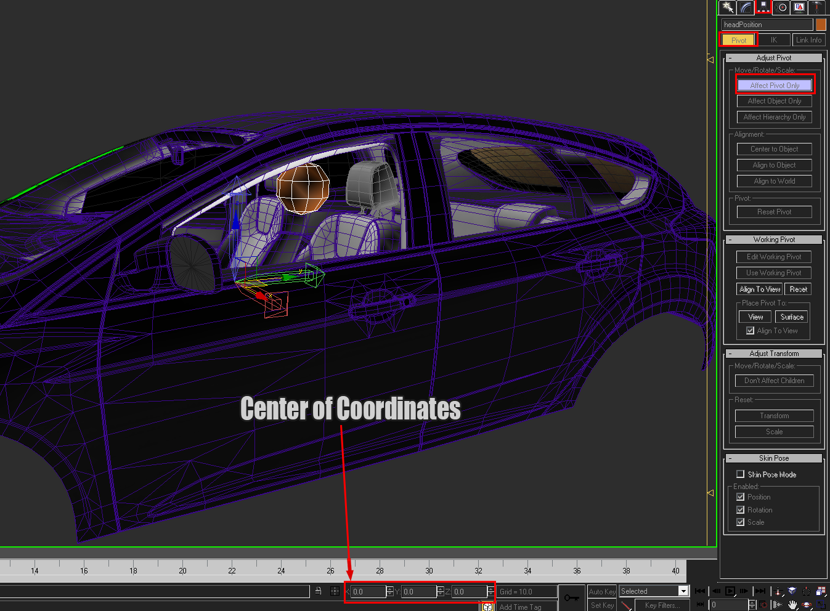Screen dimensions: 830x611
Task: Uncheck the Position checkbox under Enabled
Action: click(740, 497)
